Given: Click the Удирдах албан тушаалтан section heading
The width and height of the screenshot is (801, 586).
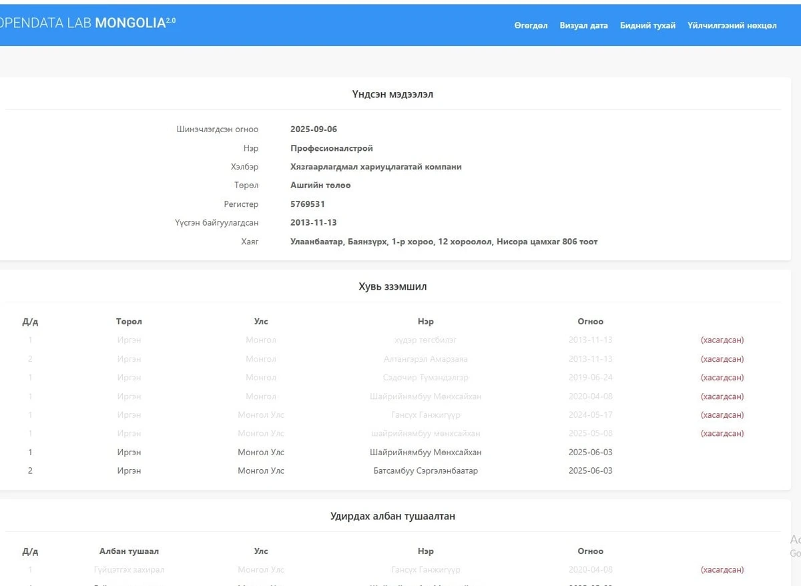Looking at the screenshot, I should tap(392, 516).
